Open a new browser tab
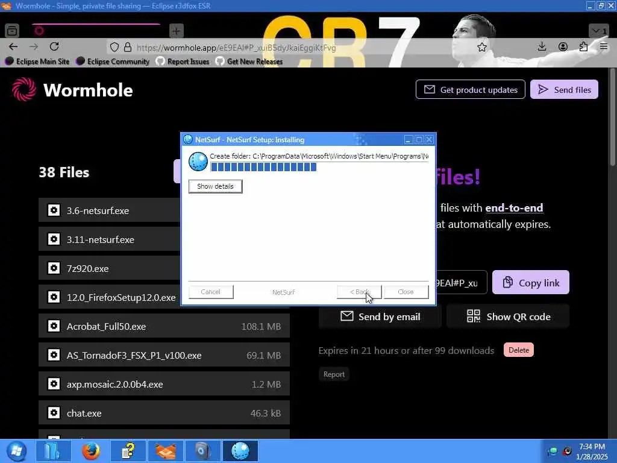This screenshot has width=617, height=463. pyautogui.click(x=177, y=31)
